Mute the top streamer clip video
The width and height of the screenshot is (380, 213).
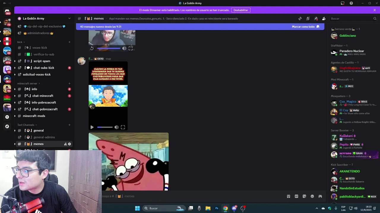(124, 48)
